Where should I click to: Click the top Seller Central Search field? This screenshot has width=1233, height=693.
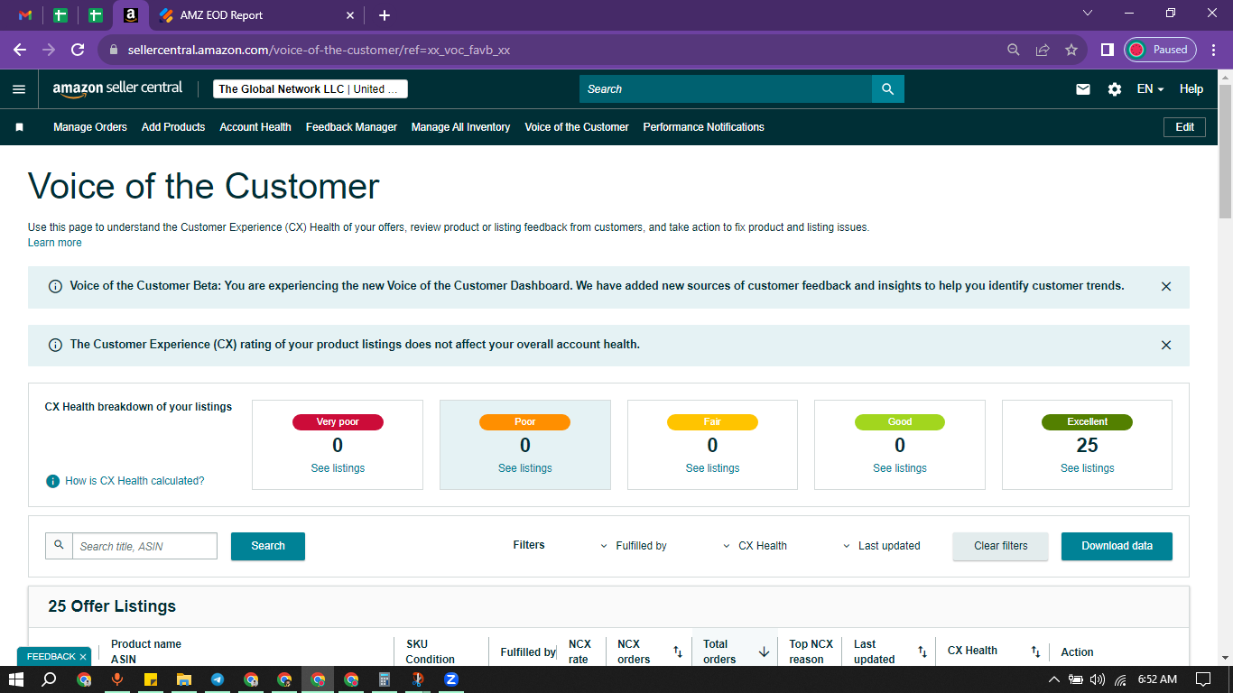tap(726, 89)
